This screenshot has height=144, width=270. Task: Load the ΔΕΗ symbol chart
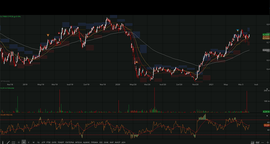[123, 142]
